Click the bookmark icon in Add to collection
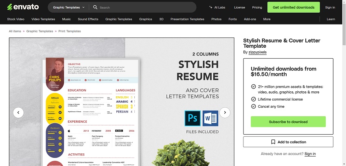This screenshot has width=346, height=166. tap(273, 142)
